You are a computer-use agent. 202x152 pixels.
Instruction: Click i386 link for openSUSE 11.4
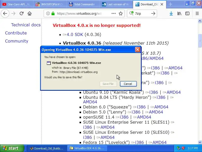click(124, 117)
